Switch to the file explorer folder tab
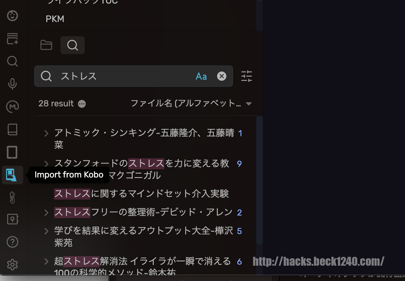This screenshot has height=281, width=405. point(46,45)
